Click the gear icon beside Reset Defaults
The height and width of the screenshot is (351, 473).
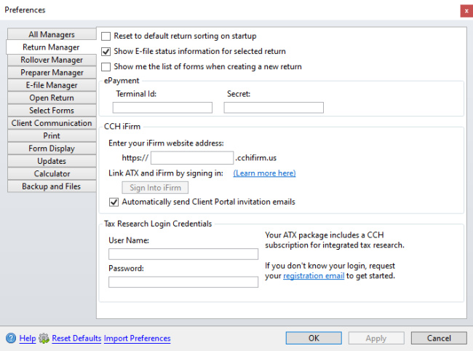[x=44, y=339]
